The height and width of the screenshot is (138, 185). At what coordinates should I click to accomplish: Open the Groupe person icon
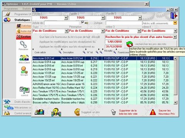tap(24, 70)
